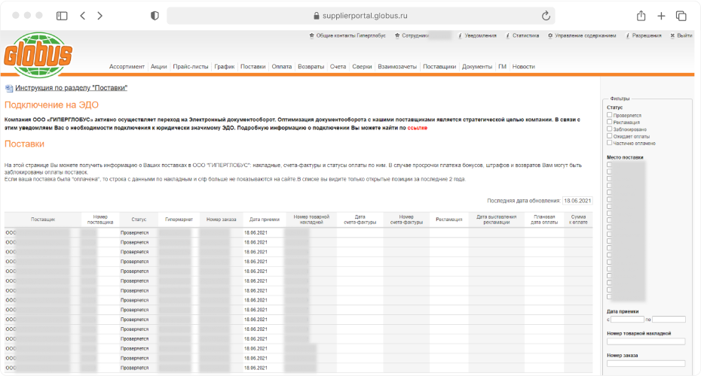
Task: Click the Подключение на ЭДО heading
Action: (x=51, y=105)
